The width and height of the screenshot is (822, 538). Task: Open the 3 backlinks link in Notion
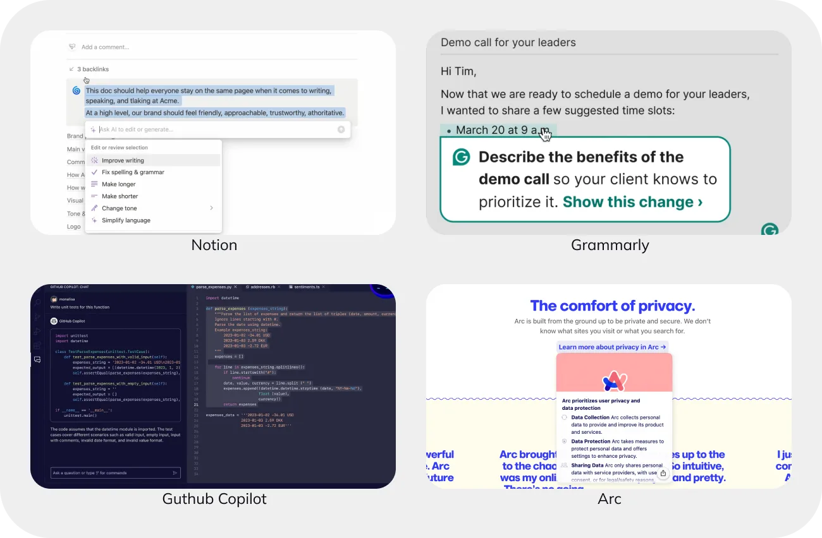coord(89,69)
